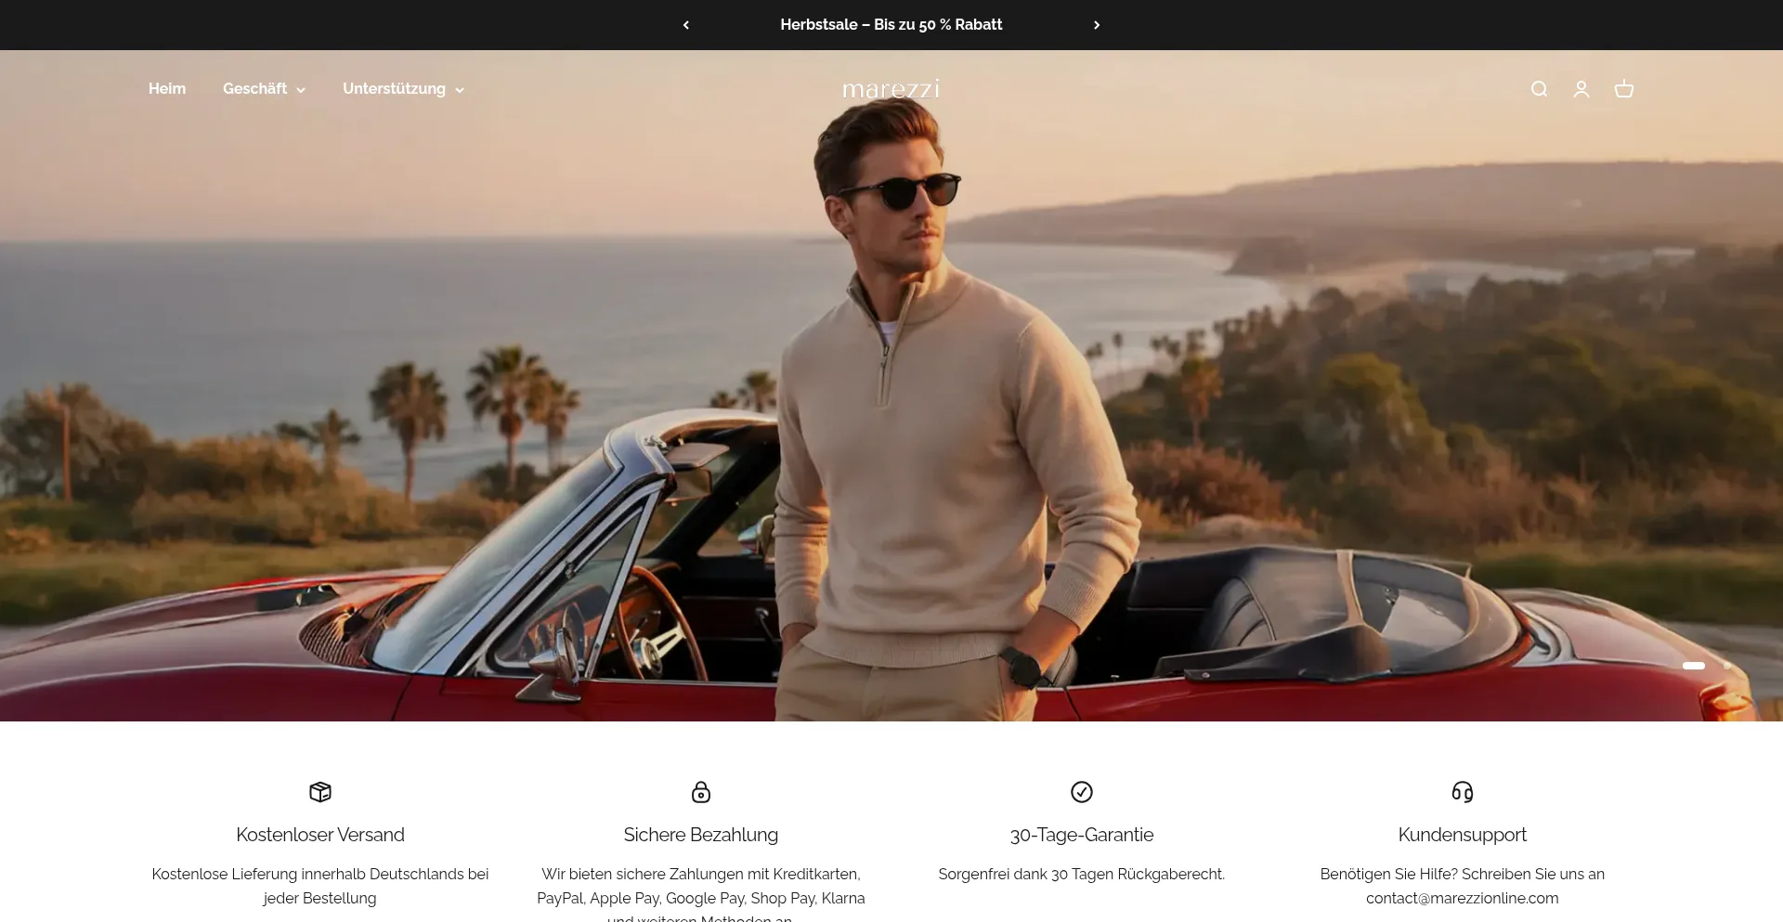Click the padlock icon above Sichere Bezahlung
Screen dimensions: 1783x922
point(701,792)
